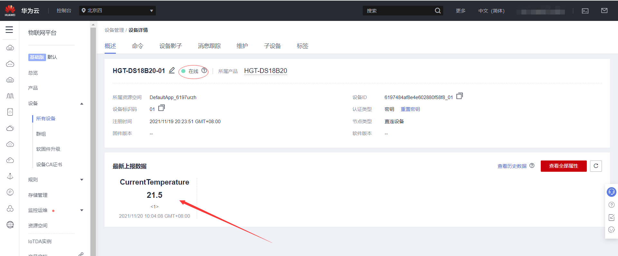Click the floating help question icon
Screen dimensions: 618x256
(612, 205)
